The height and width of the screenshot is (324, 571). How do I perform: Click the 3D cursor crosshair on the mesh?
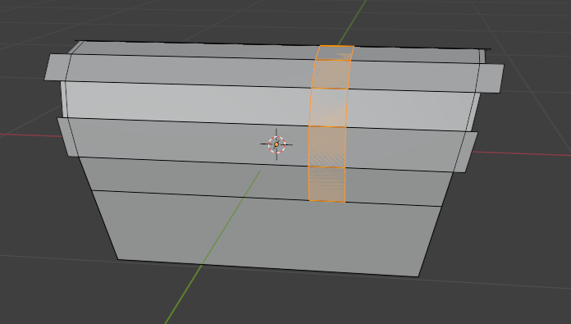[276, 144]
